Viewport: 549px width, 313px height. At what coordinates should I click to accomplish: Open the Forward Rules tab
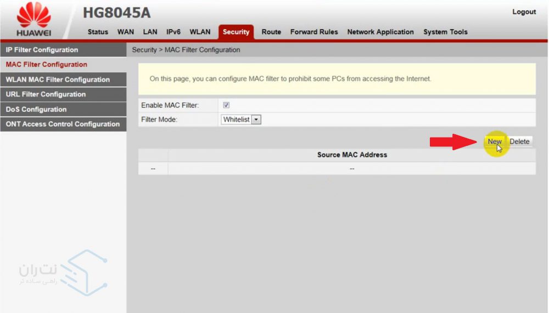pos(314,32)
